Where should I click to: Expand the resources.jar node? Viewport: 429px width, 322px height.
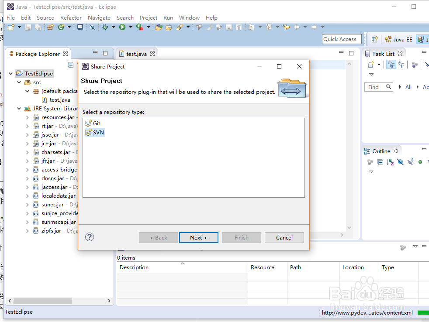[27, 117]
